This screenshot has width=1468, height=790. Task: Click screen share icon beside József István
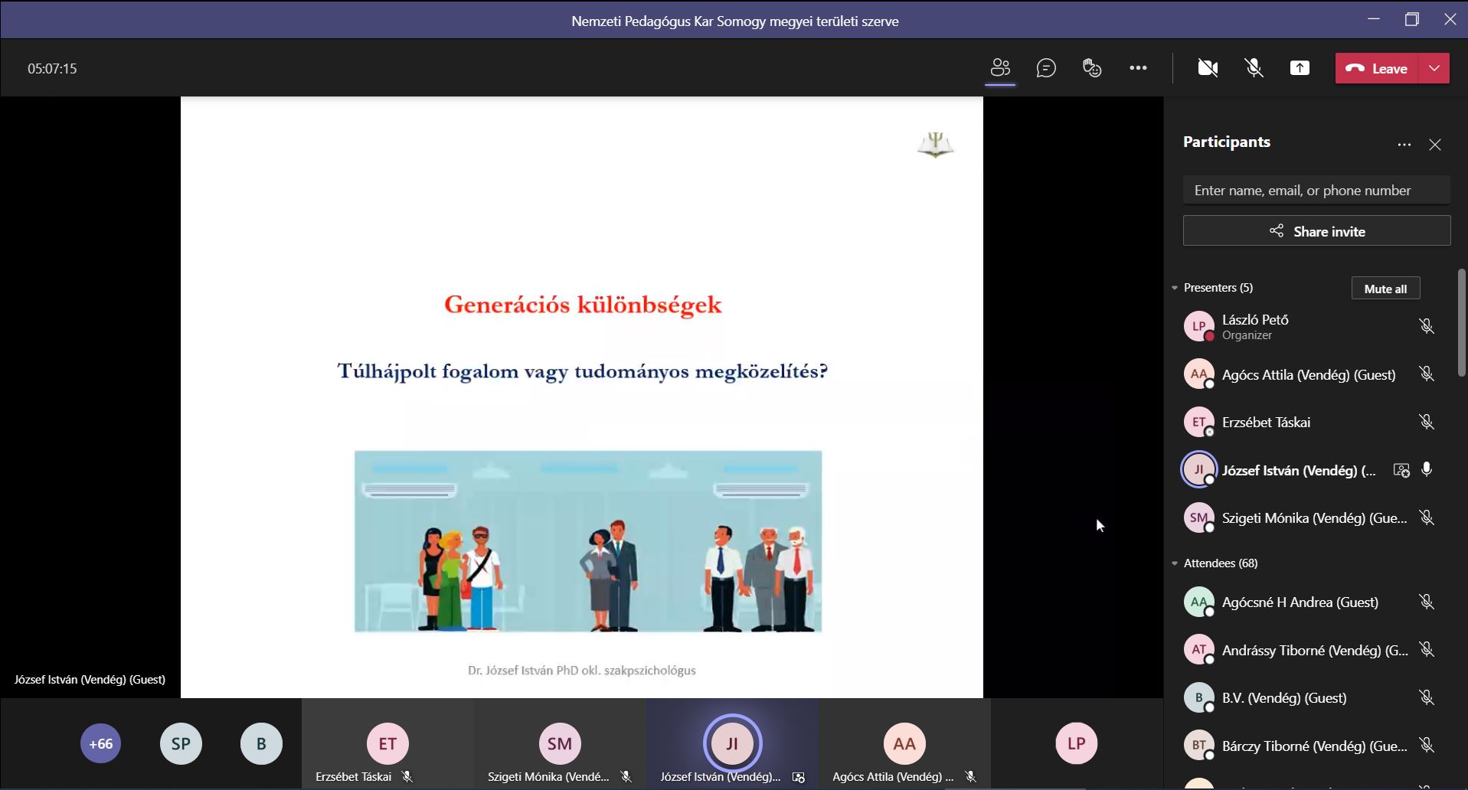point(1401,471)
